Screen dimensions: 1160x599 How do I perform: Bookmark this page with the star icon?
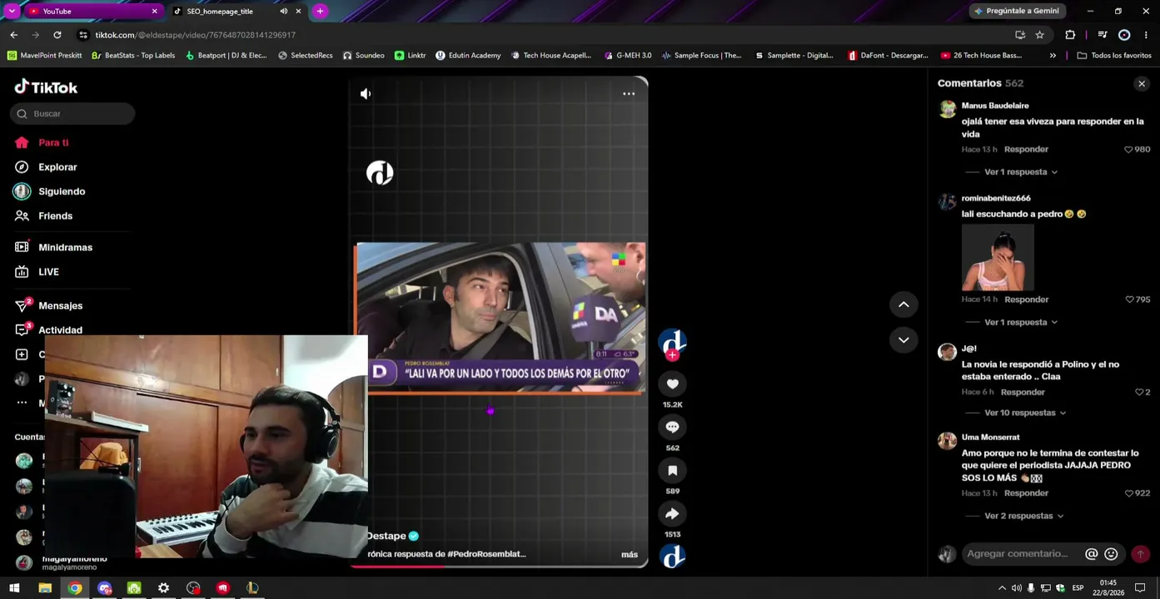1040,35
